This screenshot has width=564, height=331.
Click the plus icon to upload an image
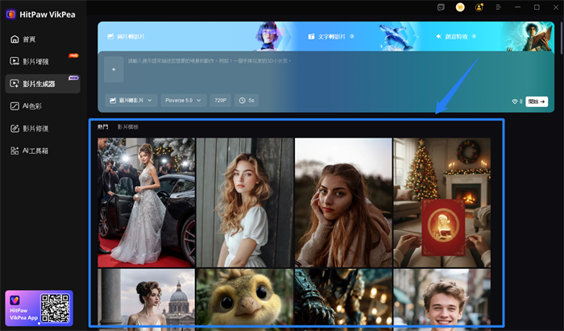pyautogui.click(x=114, y=70)
